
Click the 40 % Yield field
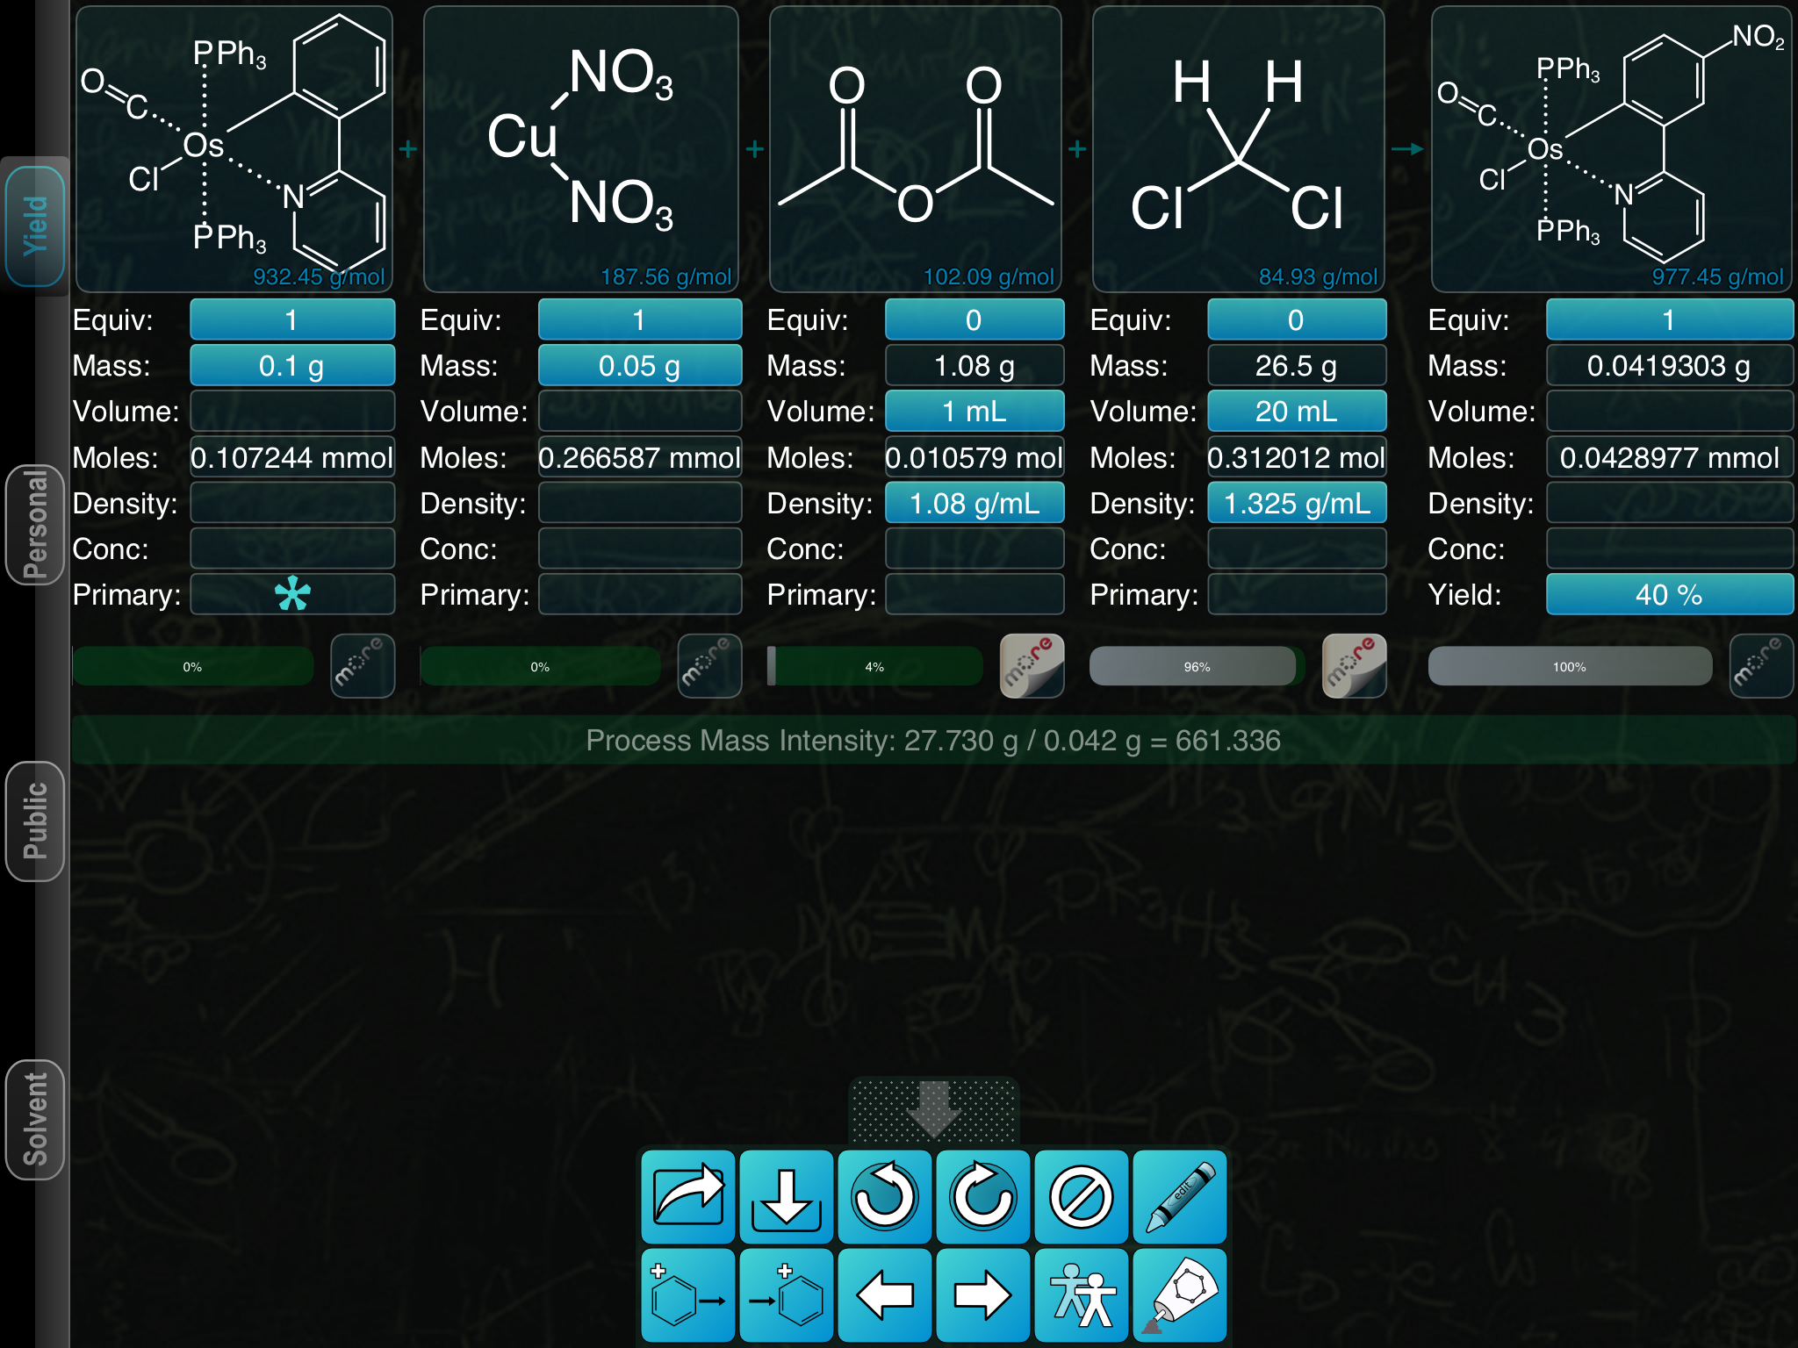1668,595
